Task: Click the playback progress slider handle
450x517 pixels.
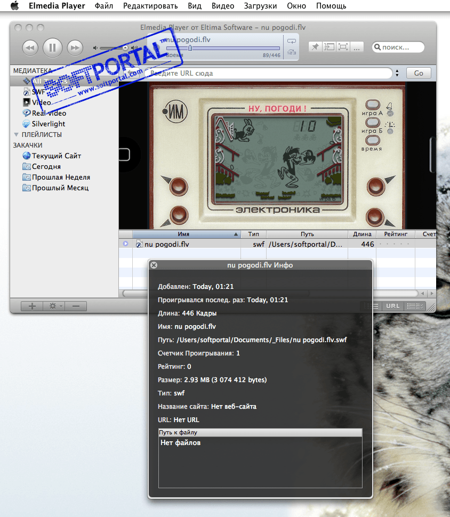Action: [x=190, y=48]
